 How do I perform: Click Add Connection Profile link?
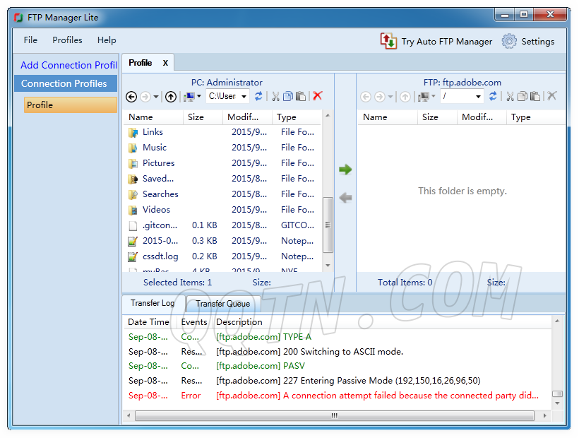(68, 65)
